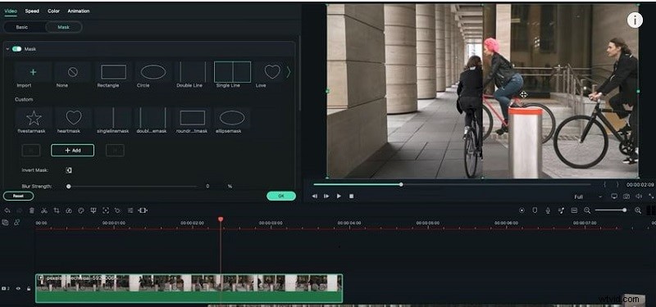Open the Speed gauge tool
The width and height of the screenshot is (656, 307).
click(x=69, y=210)
